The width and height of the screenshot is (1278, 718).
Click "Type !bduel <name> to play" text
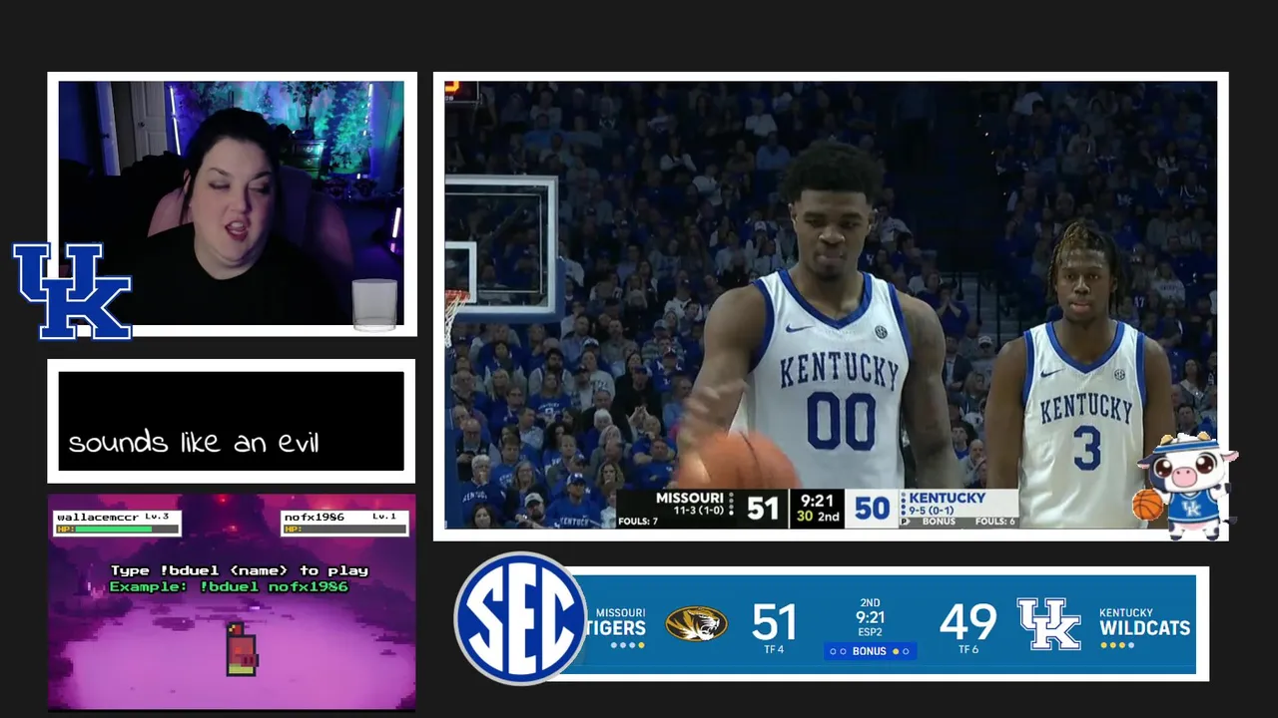click(240, 570)
